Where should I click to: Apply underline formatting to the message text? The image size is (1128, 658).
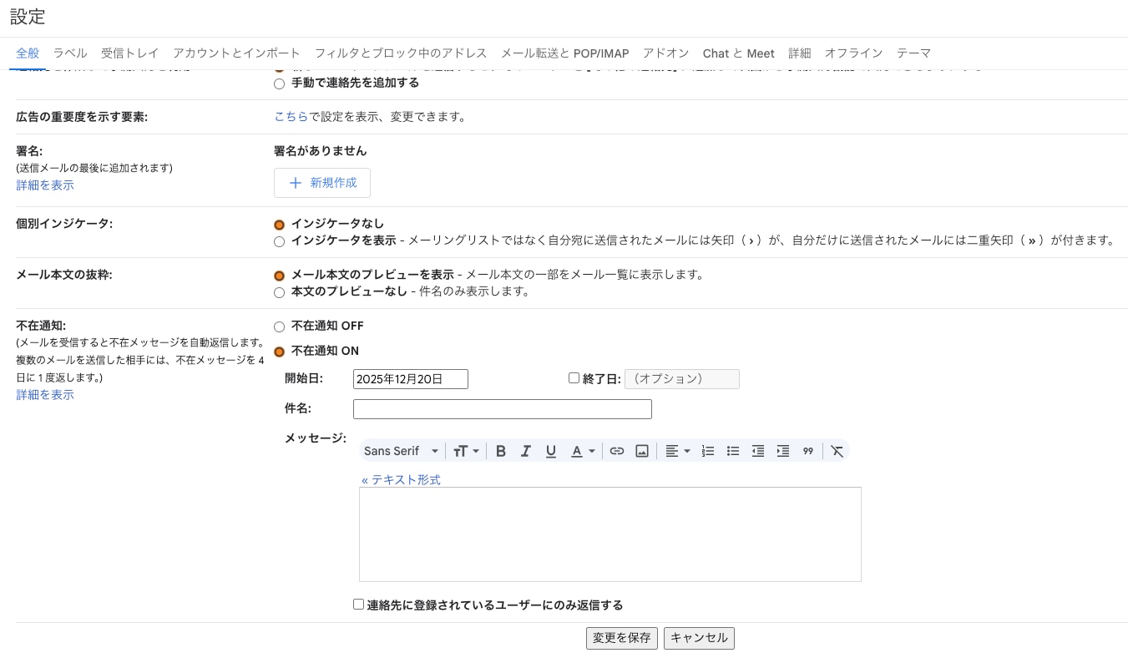tap(551, 450)
